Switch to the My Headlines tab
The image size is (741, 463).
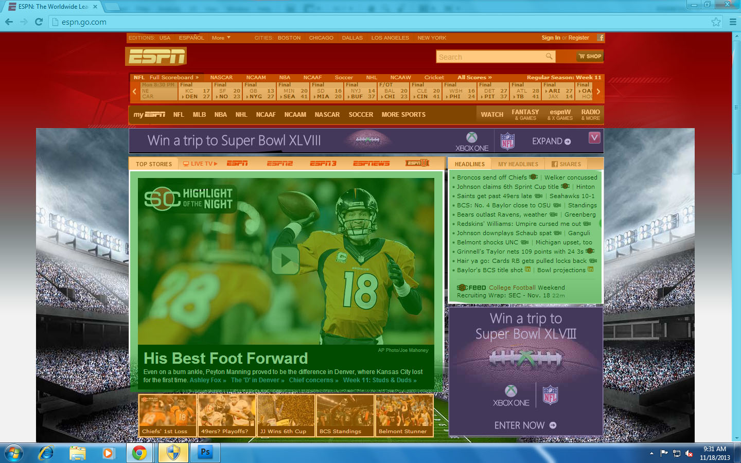(x=518, y=164)
